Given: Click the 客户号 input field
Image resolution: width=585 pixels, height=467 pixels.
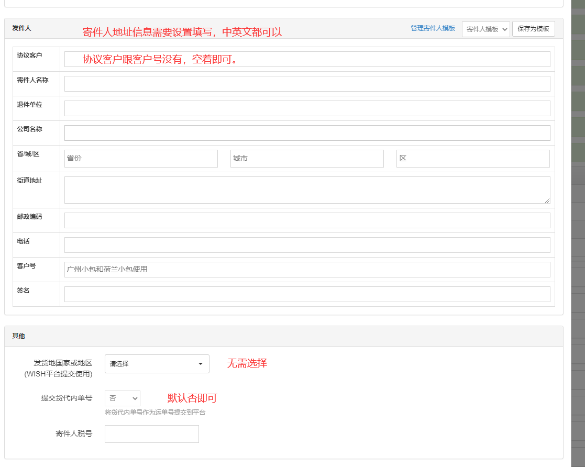Looking at the screenshot, I should point(307,270).
